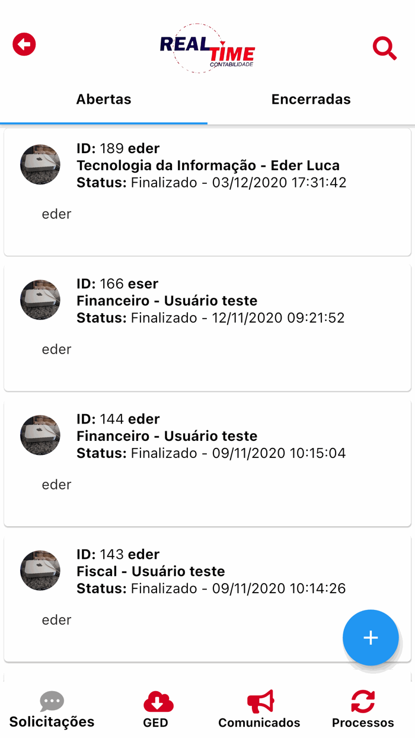Image resolution: width=415 pixels, height=738 pixels.
Task: Click the Processos refresh icon
Action: 362,701
